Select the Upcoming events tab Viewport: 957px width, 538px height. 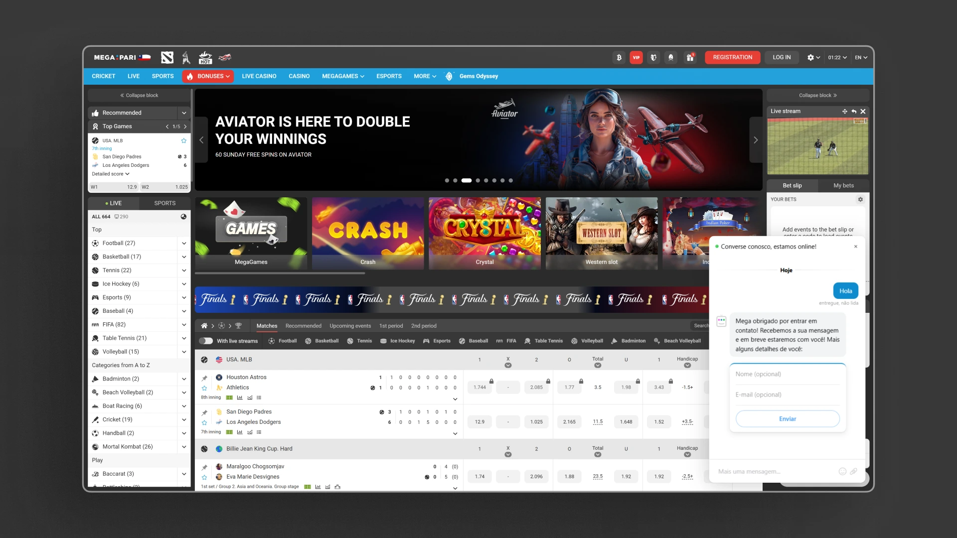350,326
